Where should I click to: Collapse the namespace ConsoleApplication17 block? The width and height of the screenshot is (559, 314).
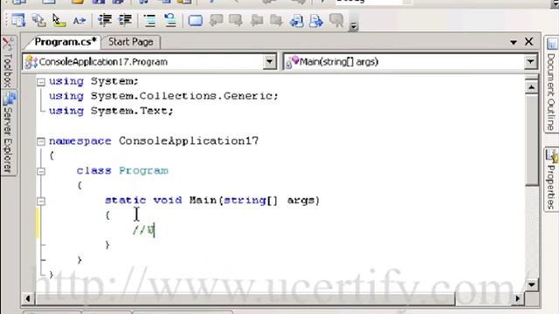click(41, 141)
